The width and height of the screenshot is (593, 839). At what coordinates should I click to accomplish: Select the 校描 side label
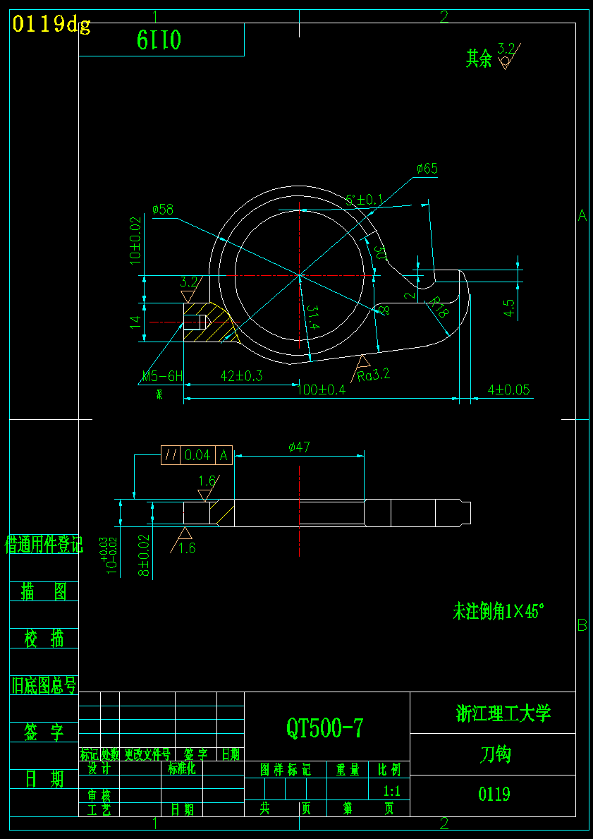tap(44, 639)
